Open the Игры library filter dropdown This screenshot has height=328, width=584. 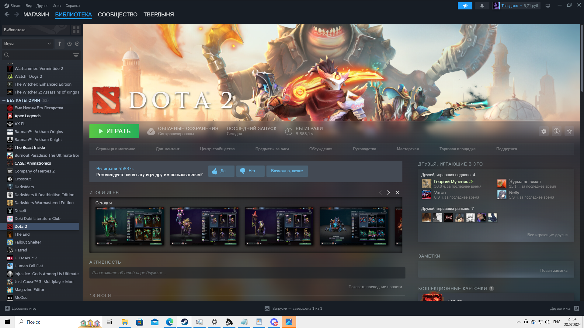click(27, 44)
